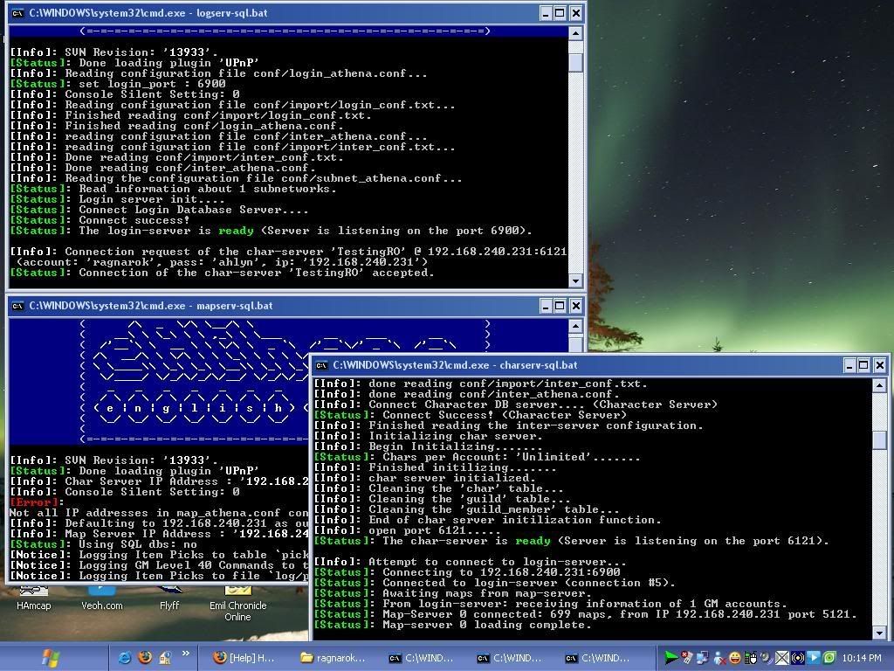Screen dimensions: 894x671
Task: Open the charserv-sql.bat window system menu icon
Action: pyautogui.click(x=322, y=365)
